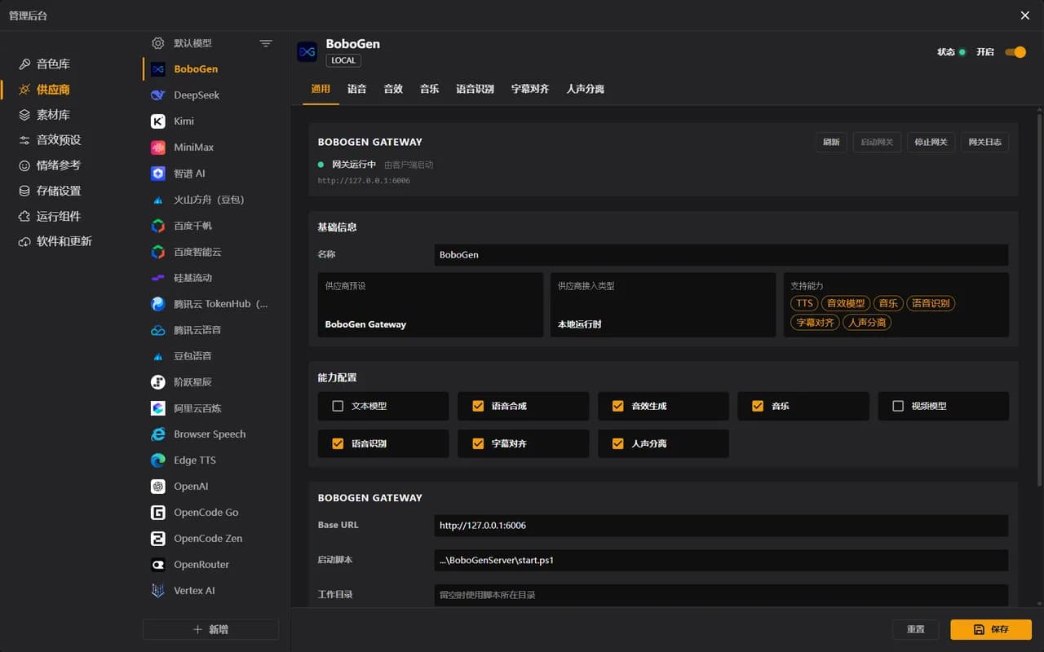Click the 刷新 gateway button
This screenshot has width=1044, height=652.
click(831, 142)
